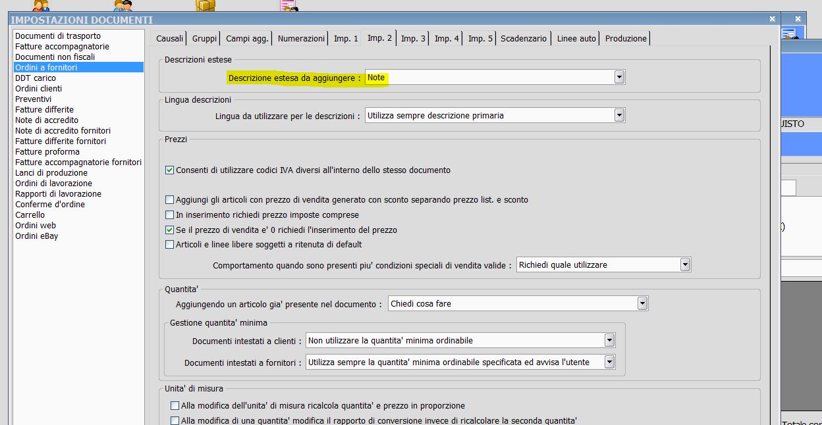This screenshot has width=822, height=425.
Task: Enable different IVA codes within same document checkbox
Action: tap(170, 170)
